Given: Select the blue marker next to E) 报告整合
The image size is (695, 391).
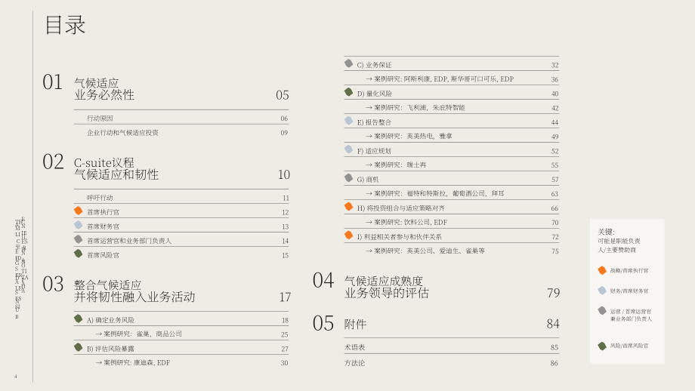Looking at the screenshot, I should (x=349, y=121).
